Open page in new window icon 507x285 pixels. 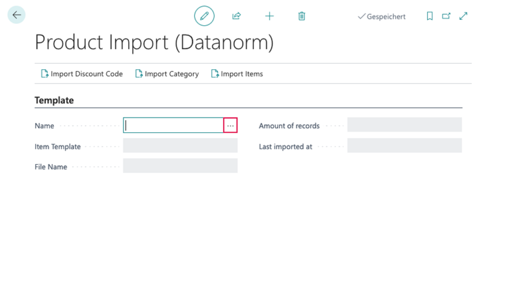click(446, 16)
